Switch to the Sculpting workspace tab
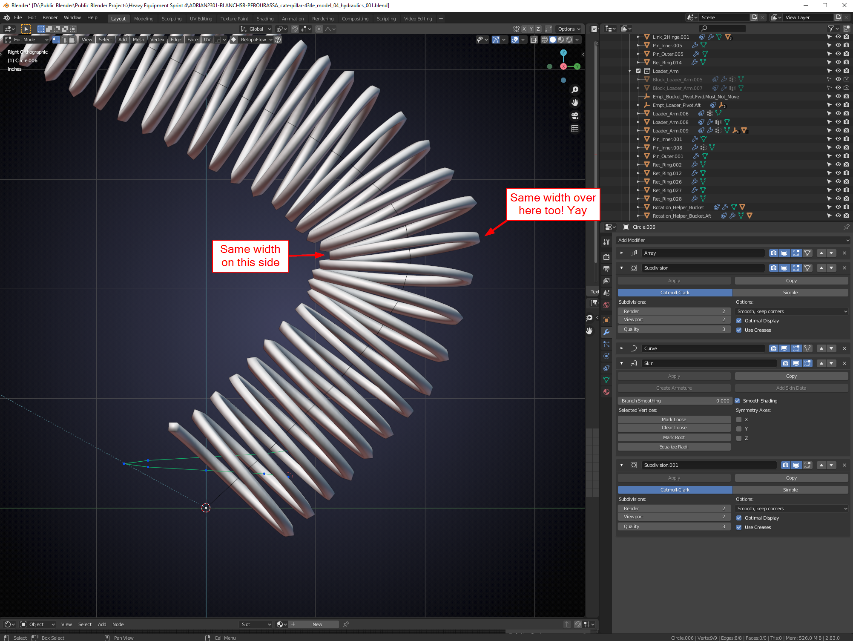 pos(171,19)
